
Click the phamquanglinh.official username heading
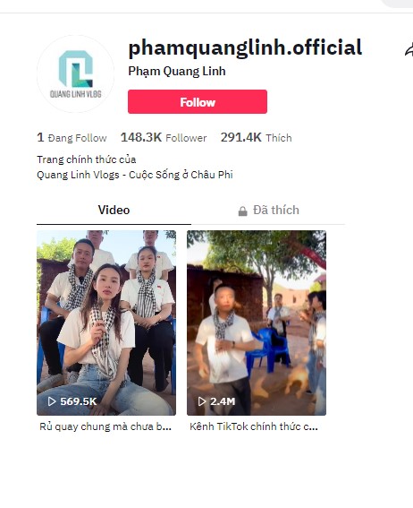coord(245,47)
